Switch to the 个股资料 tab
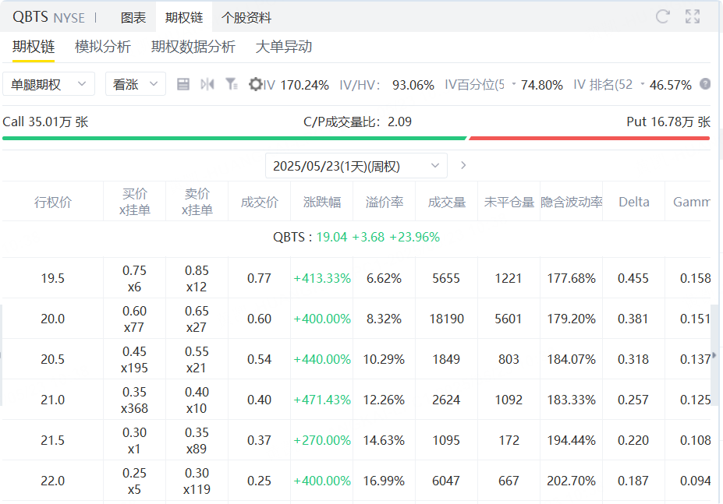The width and height of the screenshot is (723, 504). pyautogui.click(x=246, y=18)
